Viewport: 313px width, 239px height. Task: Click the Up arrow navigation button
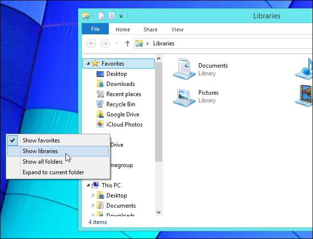pos(127,43)
